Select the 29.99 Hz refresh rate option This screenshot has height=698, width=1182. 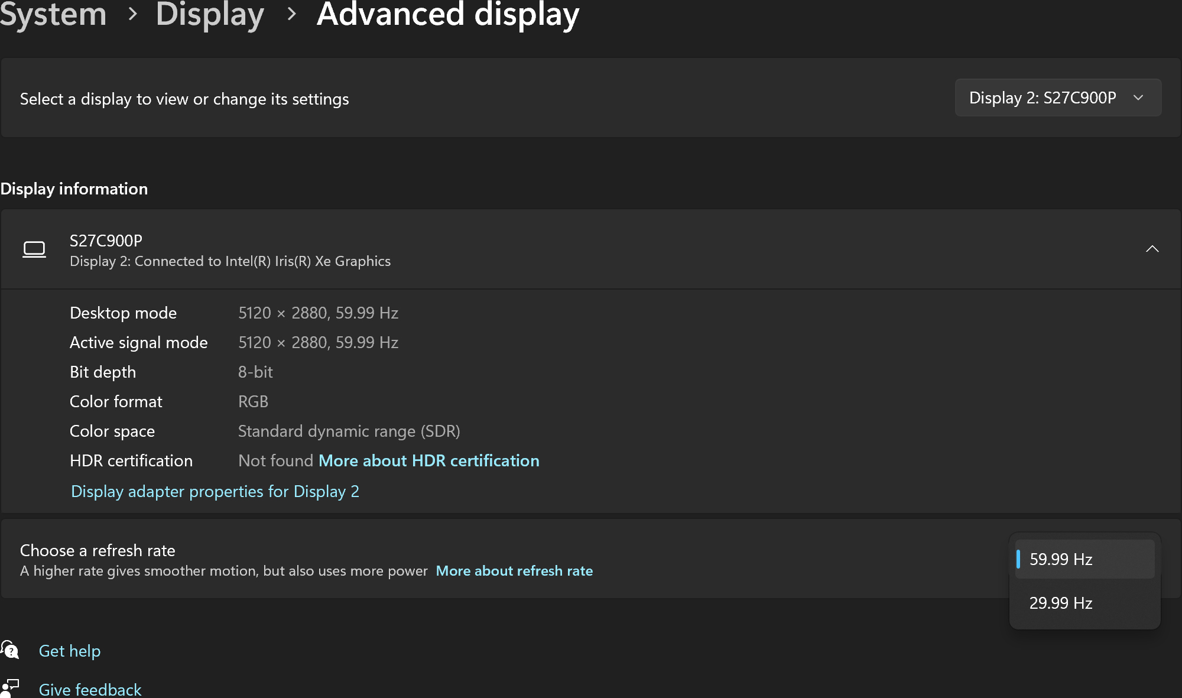(x=1084, y=603)
